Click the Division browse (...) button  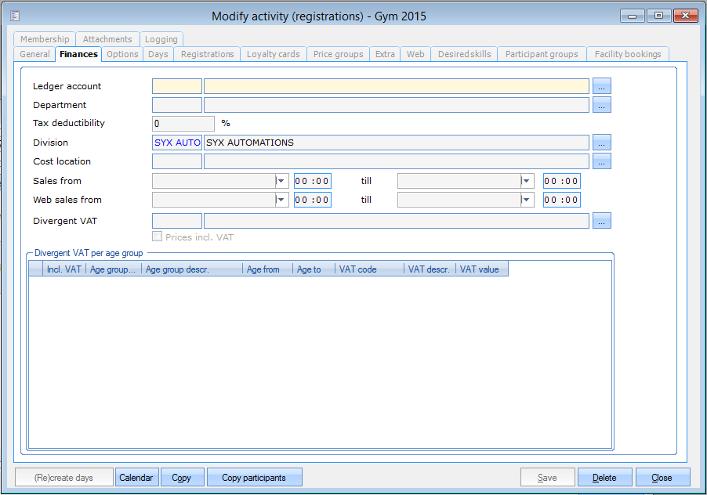tap(601, 143)
